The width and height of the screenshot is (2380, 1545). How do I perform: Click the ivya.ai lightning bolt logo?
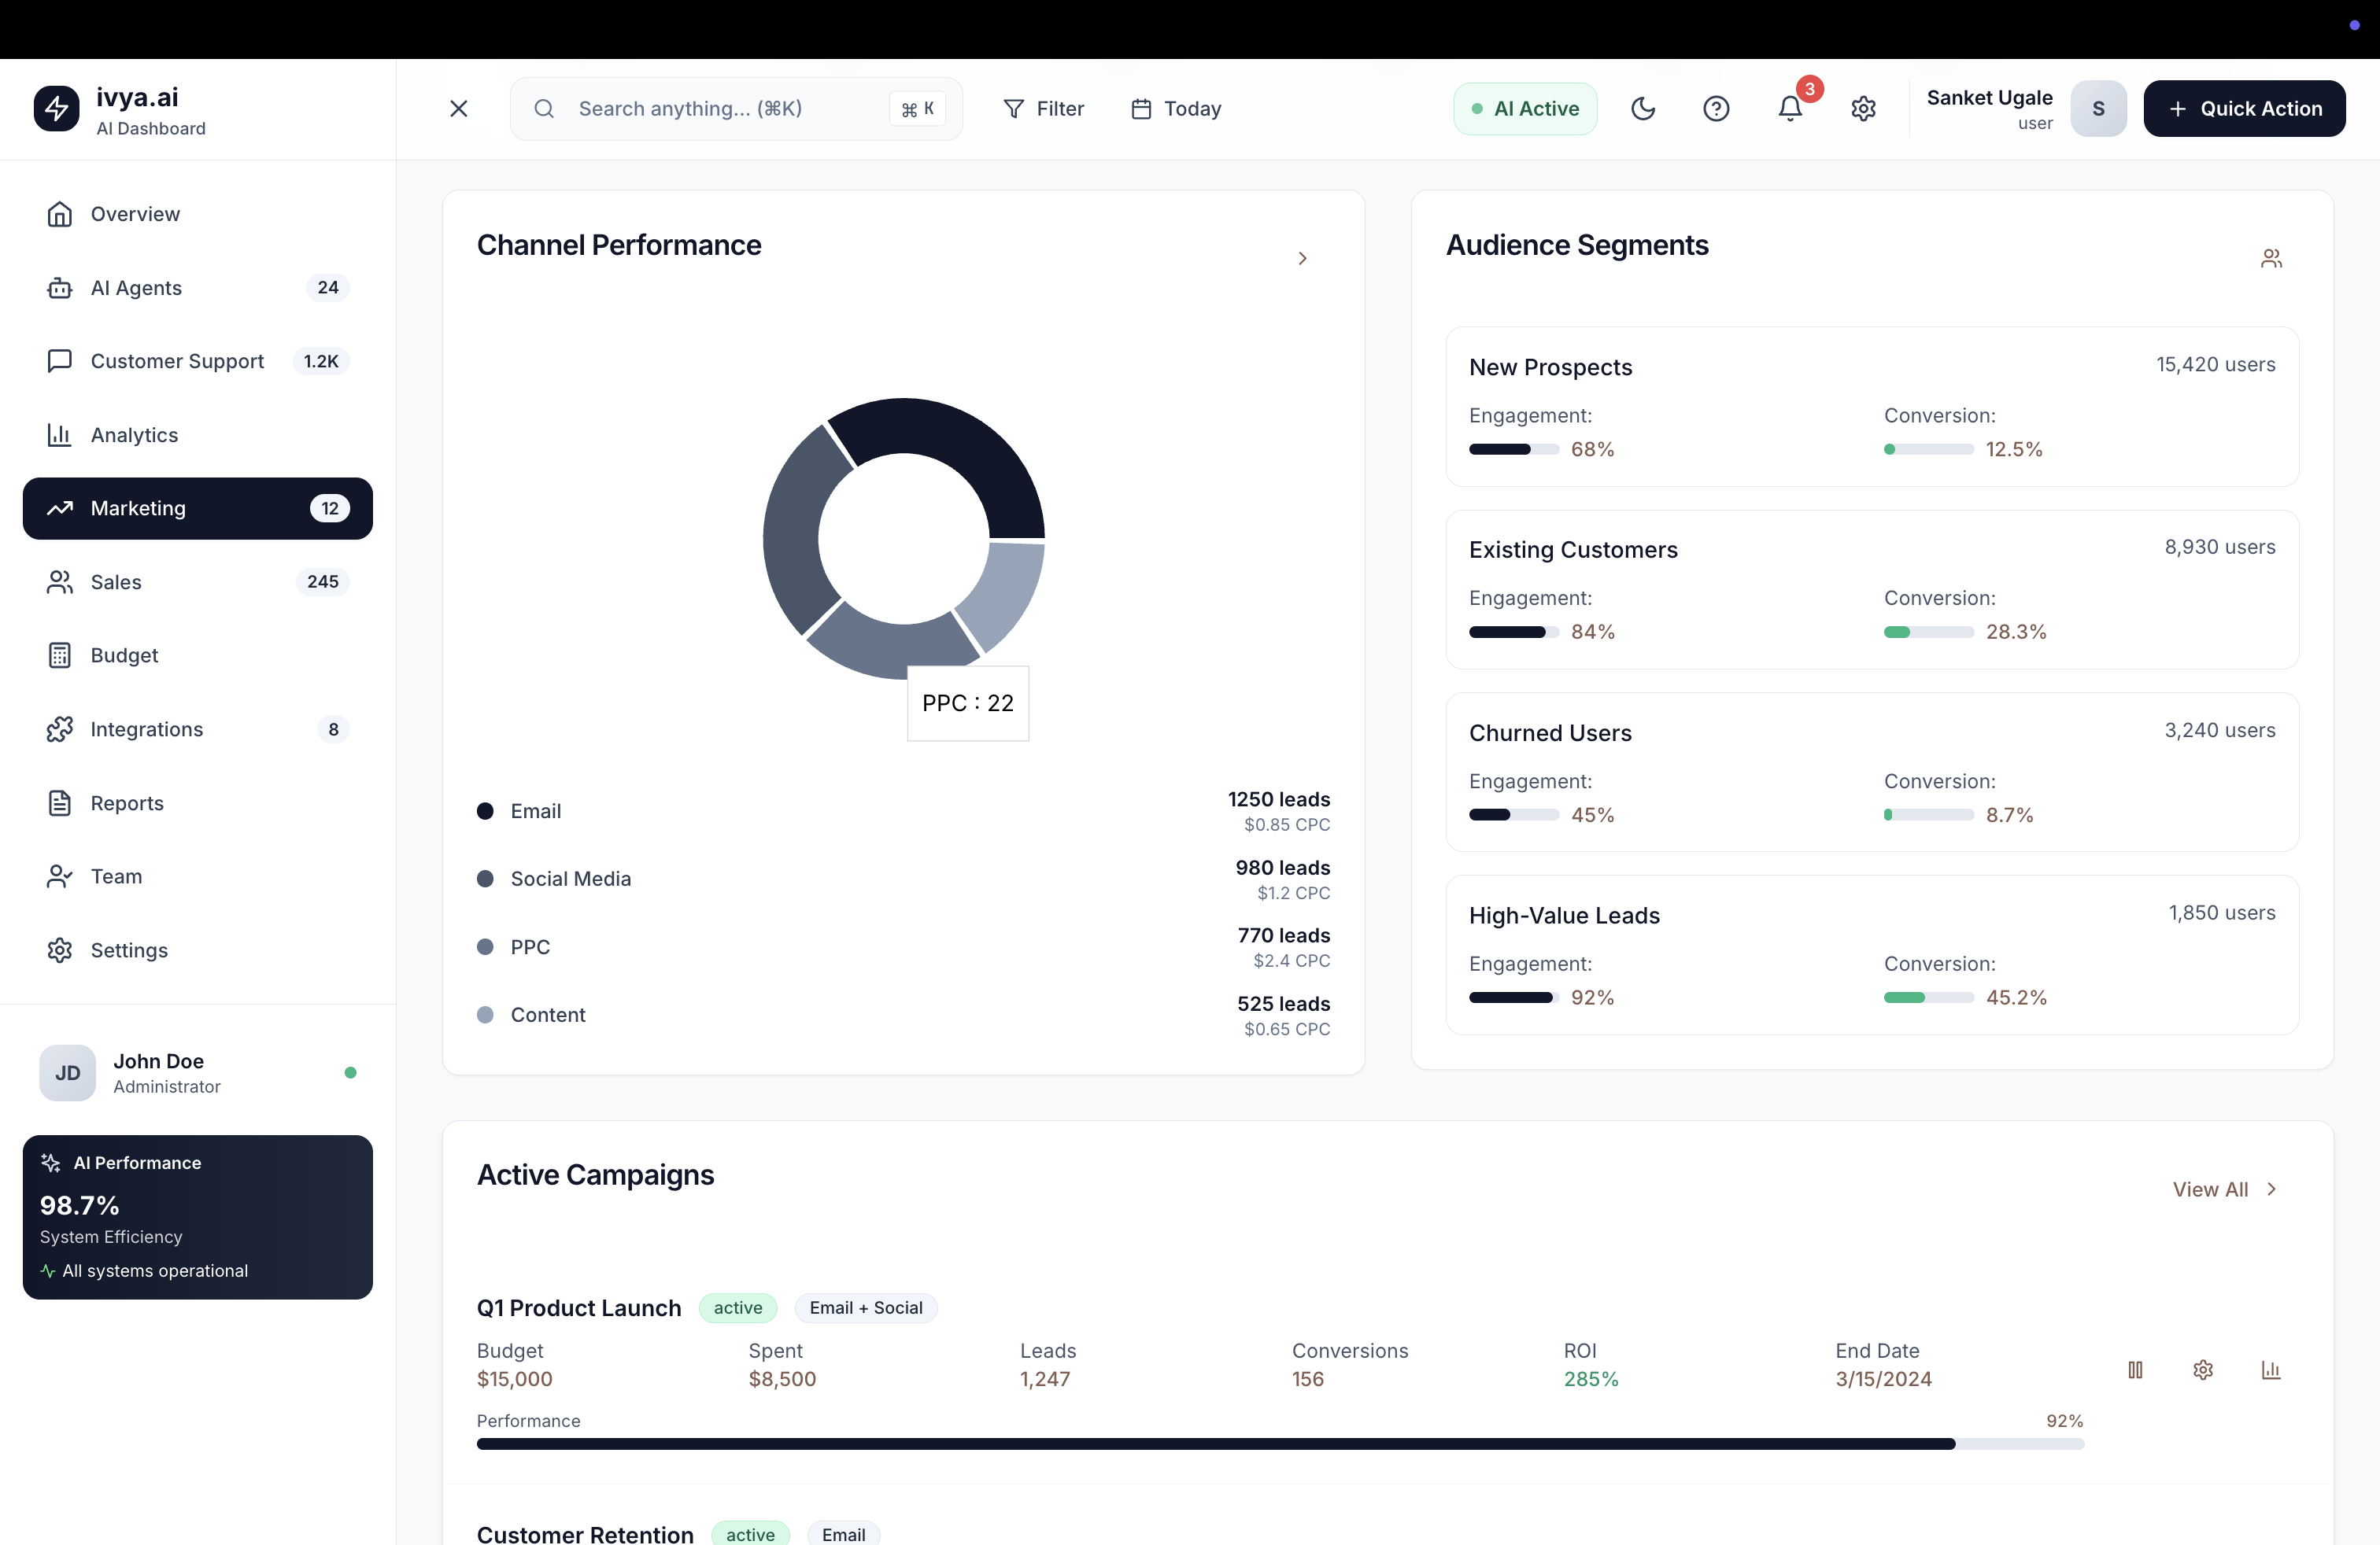[57, 108]
